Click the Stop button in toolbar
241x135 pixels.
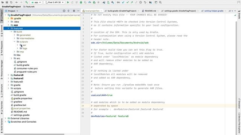coord(98,3)
